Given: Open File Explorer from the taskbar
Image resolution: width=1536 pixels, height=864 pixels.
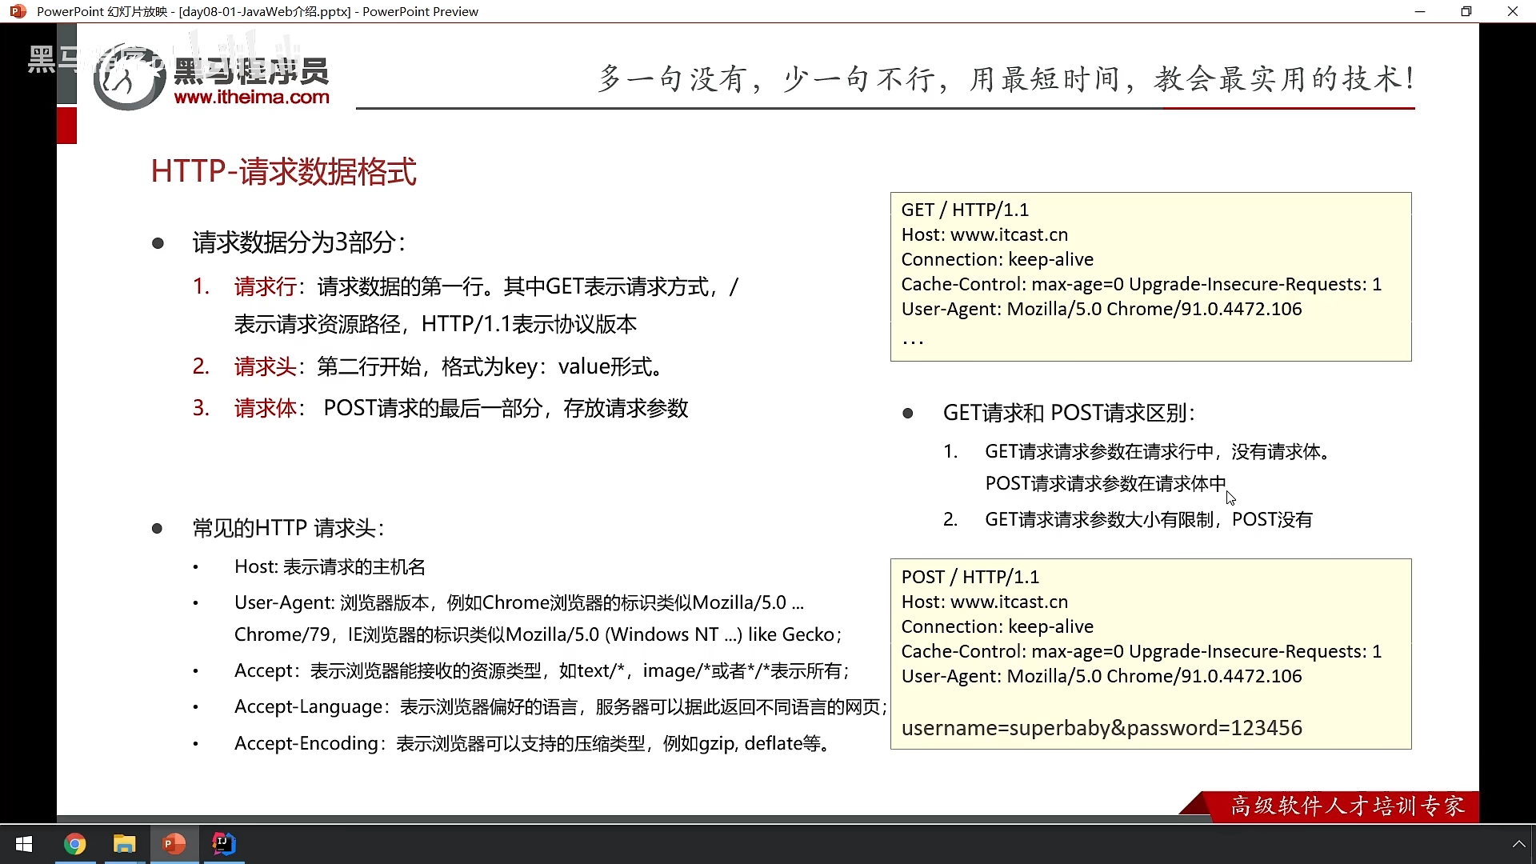Looking at the screenshot, I should click(125, 844).
